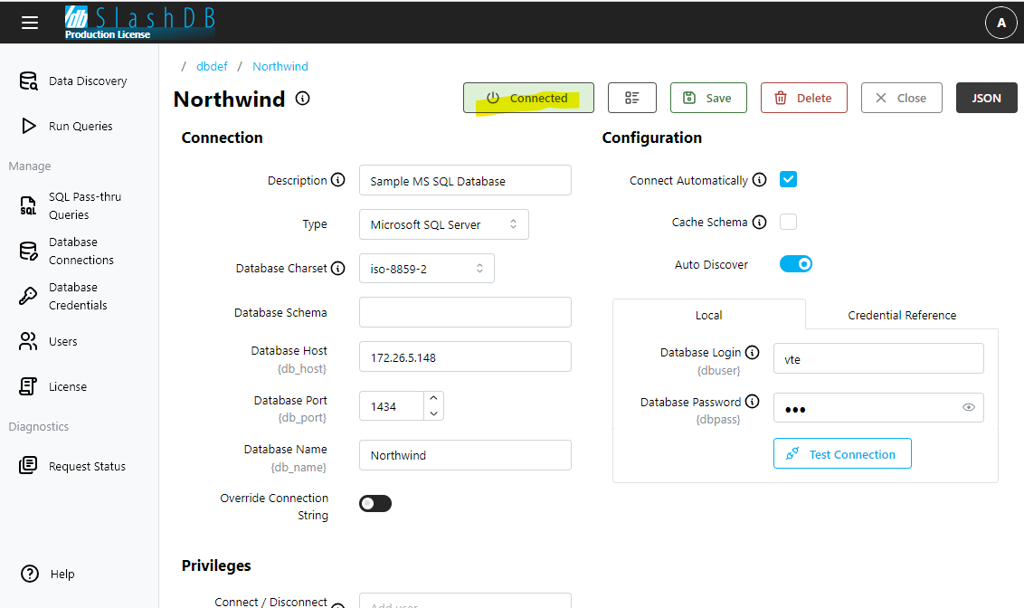Increase the Database Port value
The height and width of the screenshot is (608, 1024).
(x=434, y=399)
